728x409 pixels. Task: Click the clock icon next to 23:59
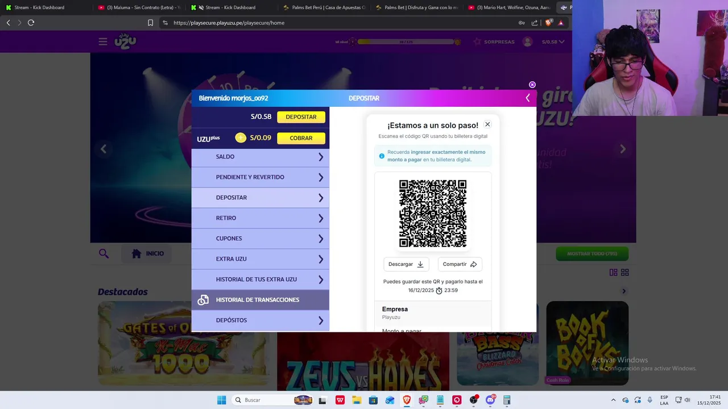point(439,290)
